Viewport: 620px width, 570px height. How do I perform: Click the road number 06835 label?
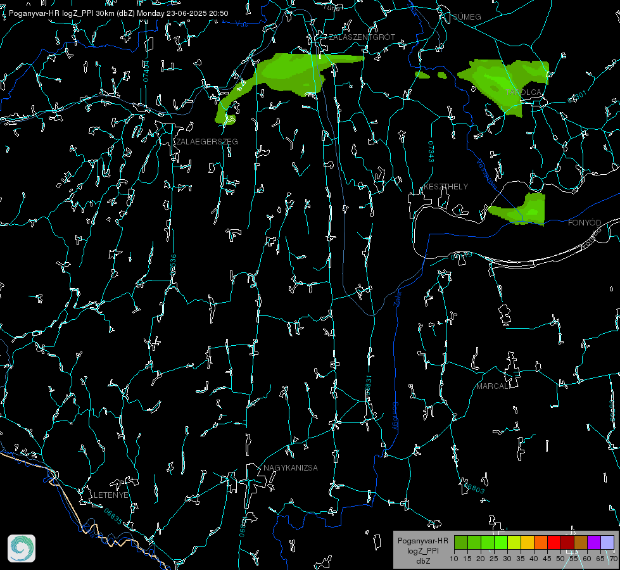pyautogui.click(x=113, y=517)
